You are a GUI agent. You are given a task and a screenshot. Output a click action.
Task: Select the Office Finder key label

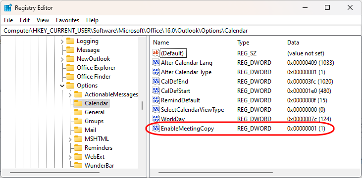pyautogui.click(x=94, y=77)
